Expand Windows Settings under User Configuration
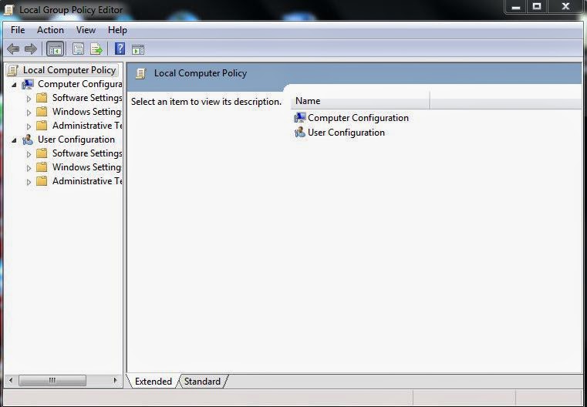Screen dimensions: 587x407 (x=29, y=168)
